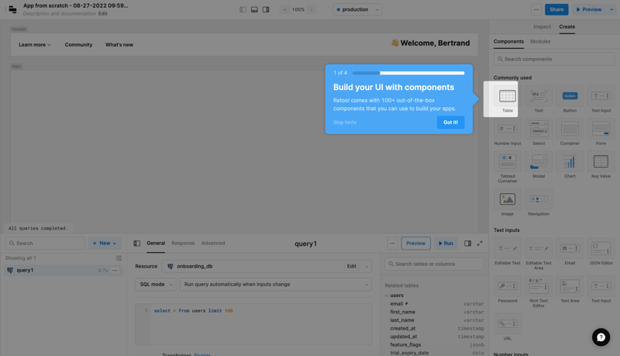Open the Community nav item
This screenshot has width=620, height=356.
click(x=79, y=45)
